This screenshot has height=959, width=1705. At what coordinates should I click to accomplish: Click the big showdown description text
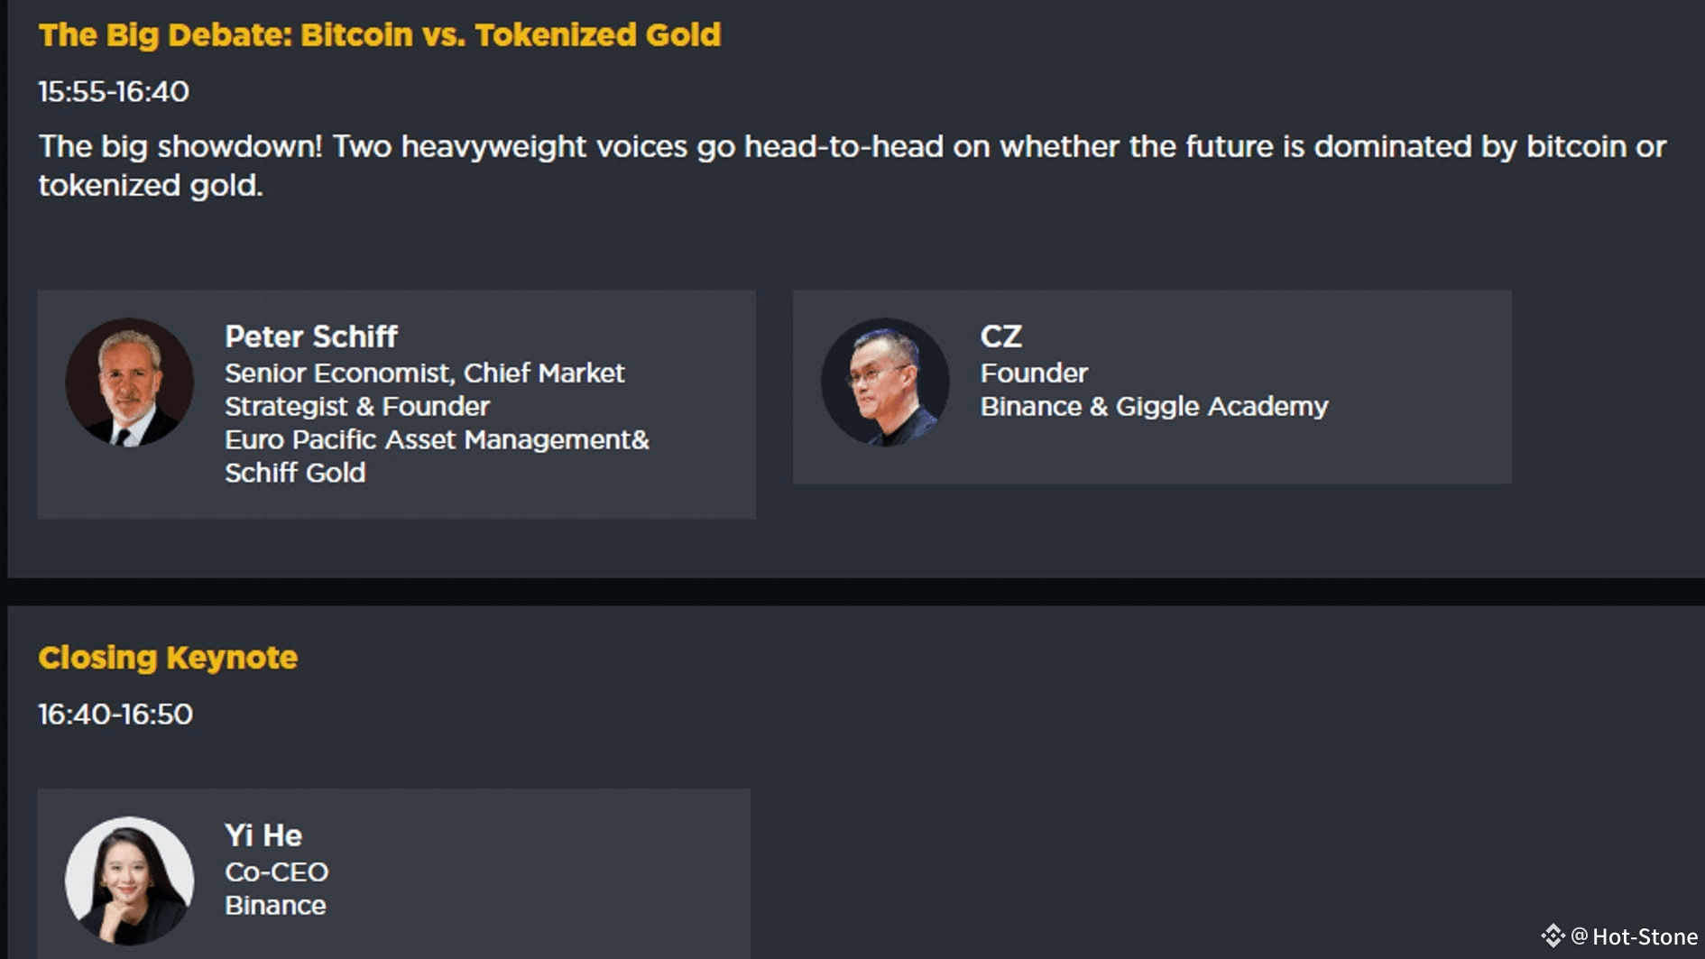point(852,165)
